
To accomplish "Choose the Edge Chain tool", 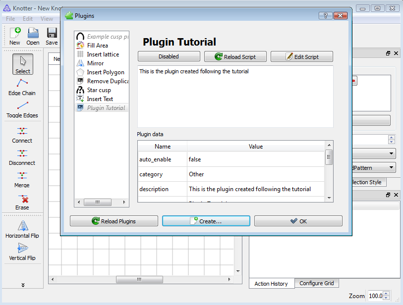I will [22, 87].
